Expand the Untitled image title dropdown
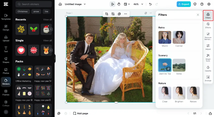Viewport: 214px width, 117px height. 85,4
